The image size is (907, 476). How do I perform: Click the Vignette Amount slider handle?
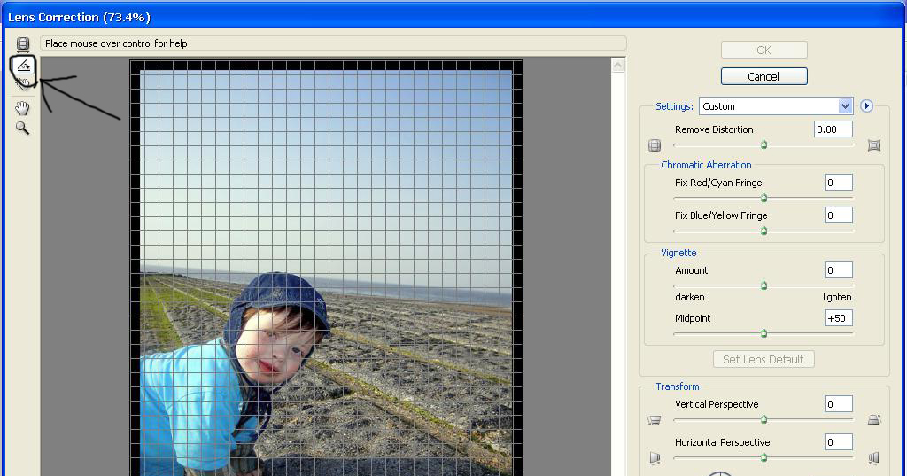[764, 285]
